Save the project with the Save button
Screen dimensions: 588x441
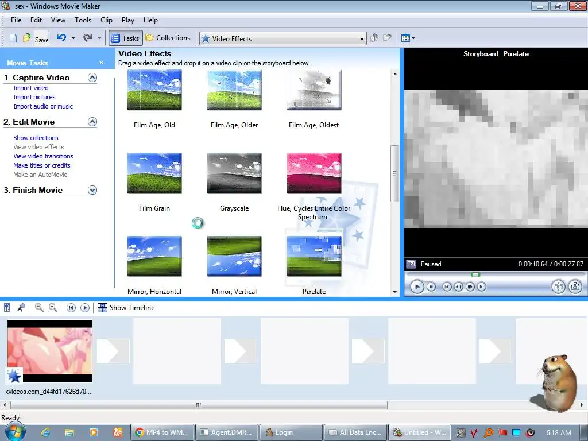(41, 40)
